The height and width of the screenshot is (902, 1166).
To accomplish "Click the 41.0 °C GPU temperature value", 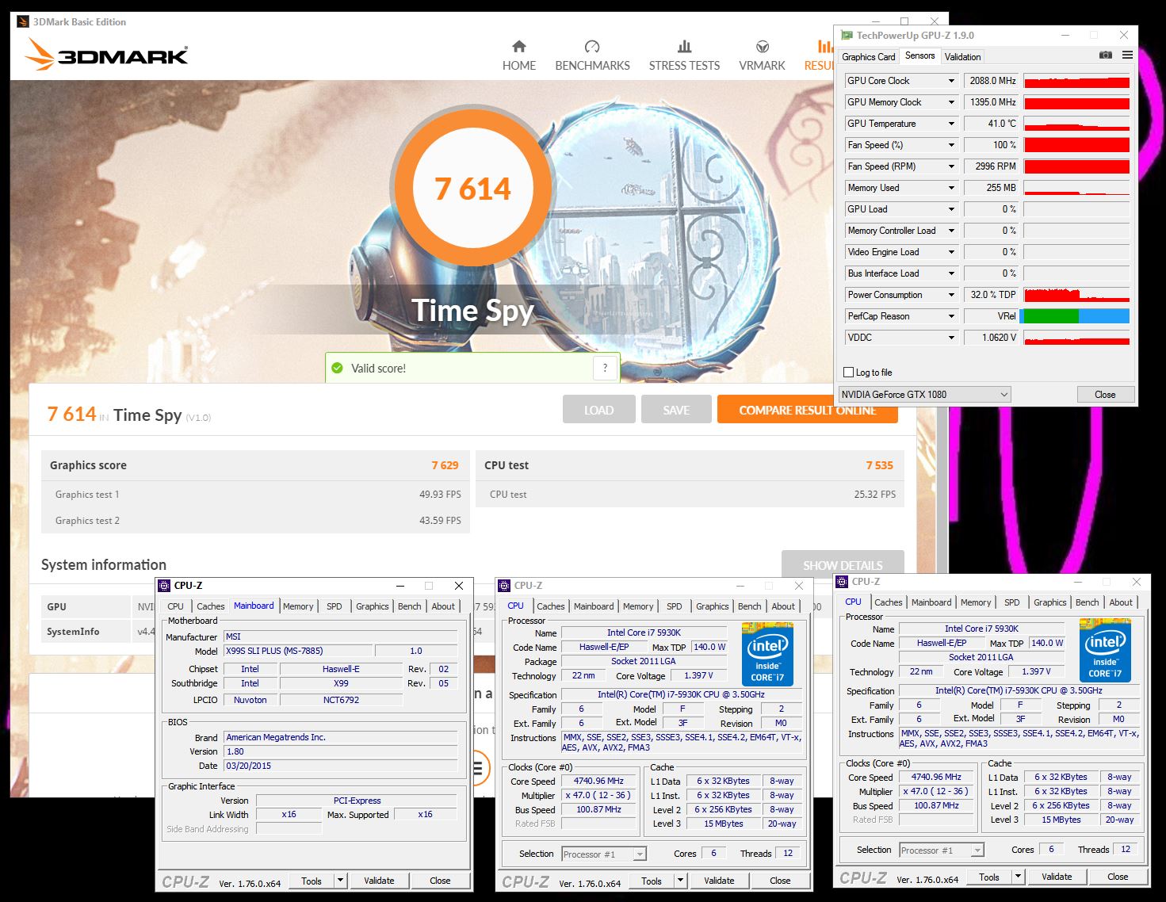I will pos(991,124).
